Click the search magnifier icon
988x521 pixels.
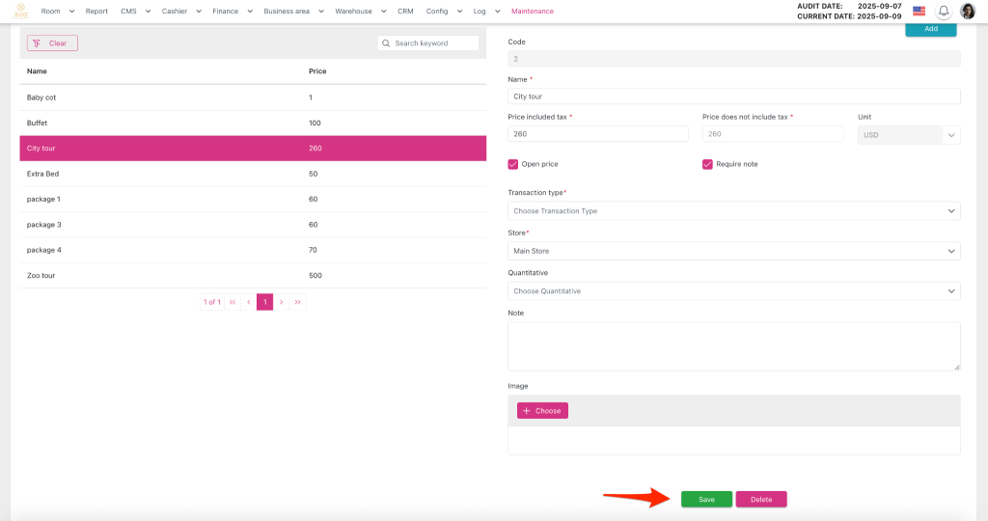(x=387, y=43)
